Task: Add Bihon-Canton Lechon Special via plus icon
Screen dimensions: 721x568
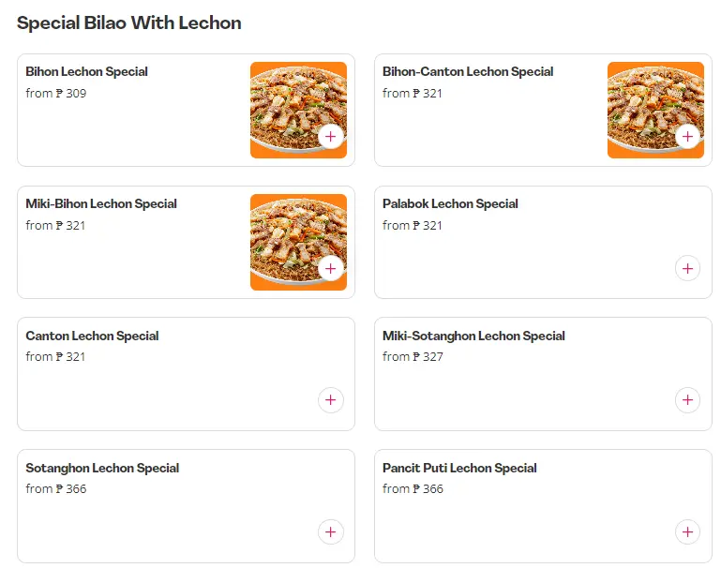Action: [687, 137]
